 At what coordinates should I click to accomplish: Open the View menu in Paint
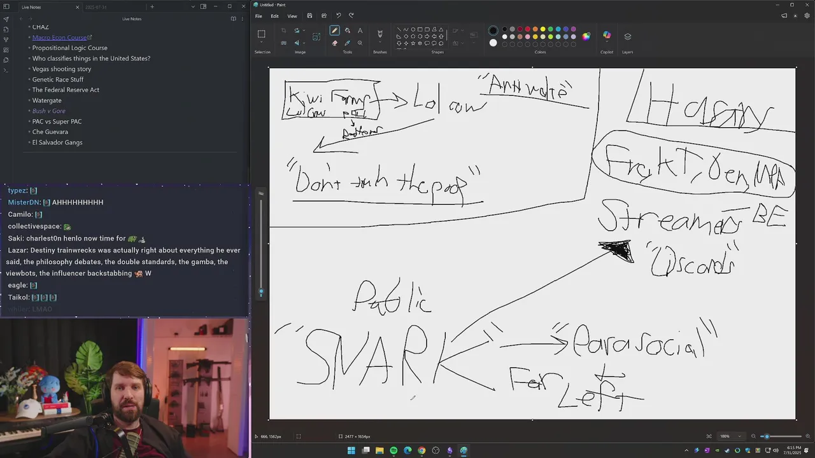click(292, 16)
